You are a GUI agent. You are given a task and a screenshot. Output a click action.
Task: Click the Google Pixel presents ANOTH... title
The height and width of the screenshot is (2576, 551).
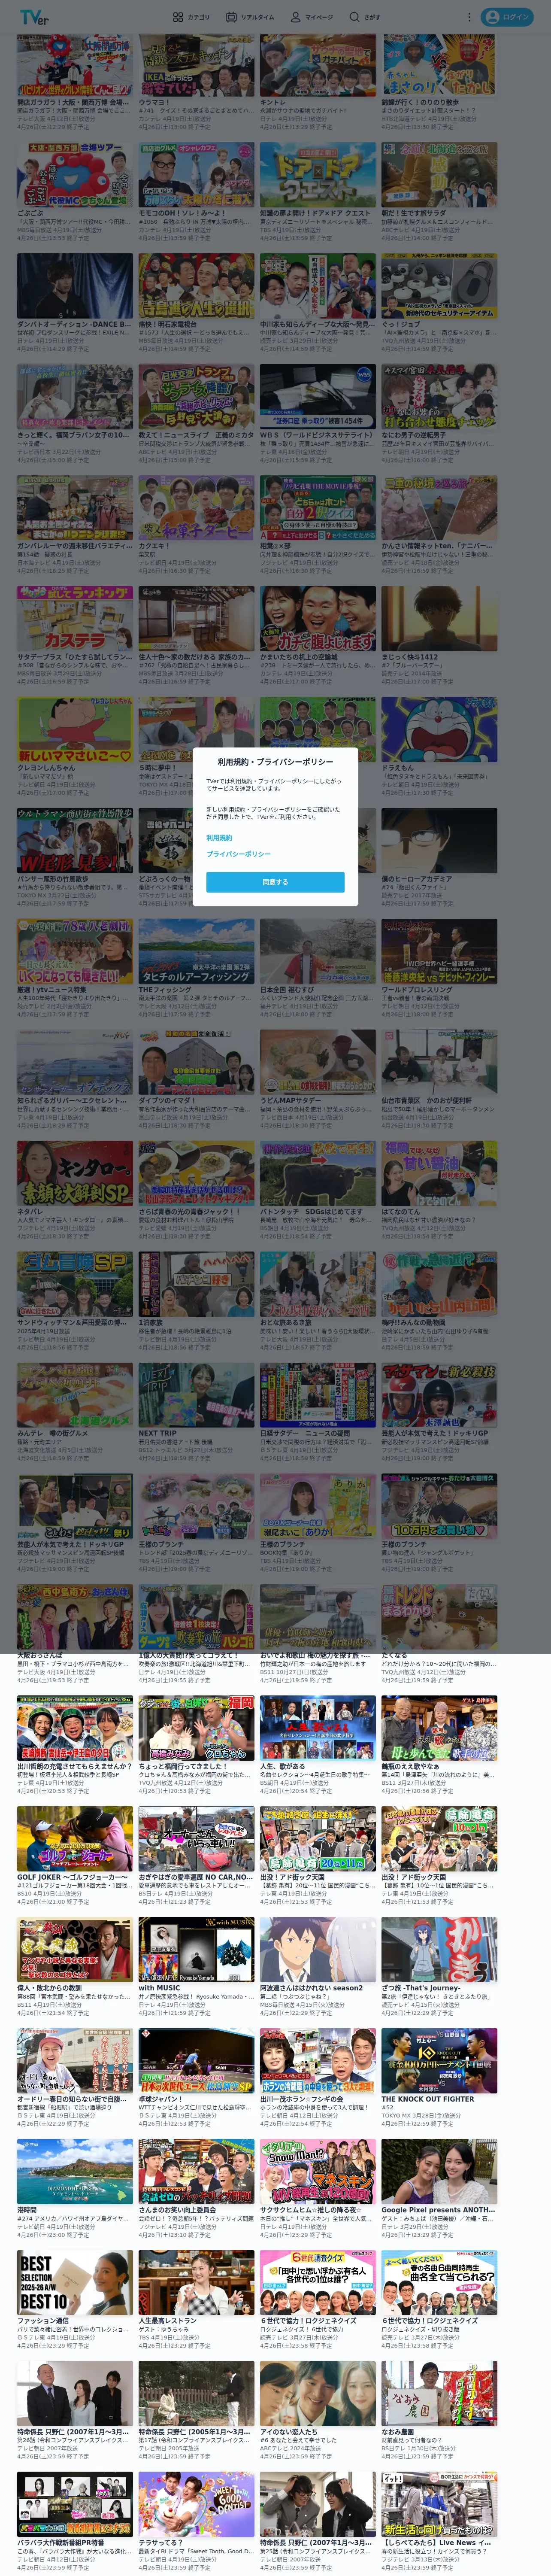(x=438, y=2211)
